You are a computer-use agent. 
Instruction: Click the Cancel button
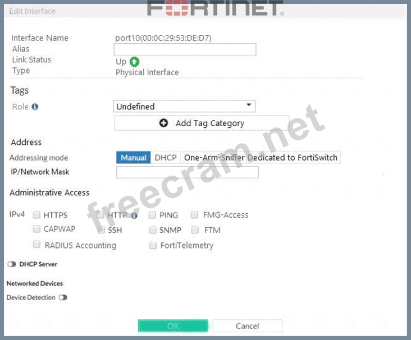point(247,326)
